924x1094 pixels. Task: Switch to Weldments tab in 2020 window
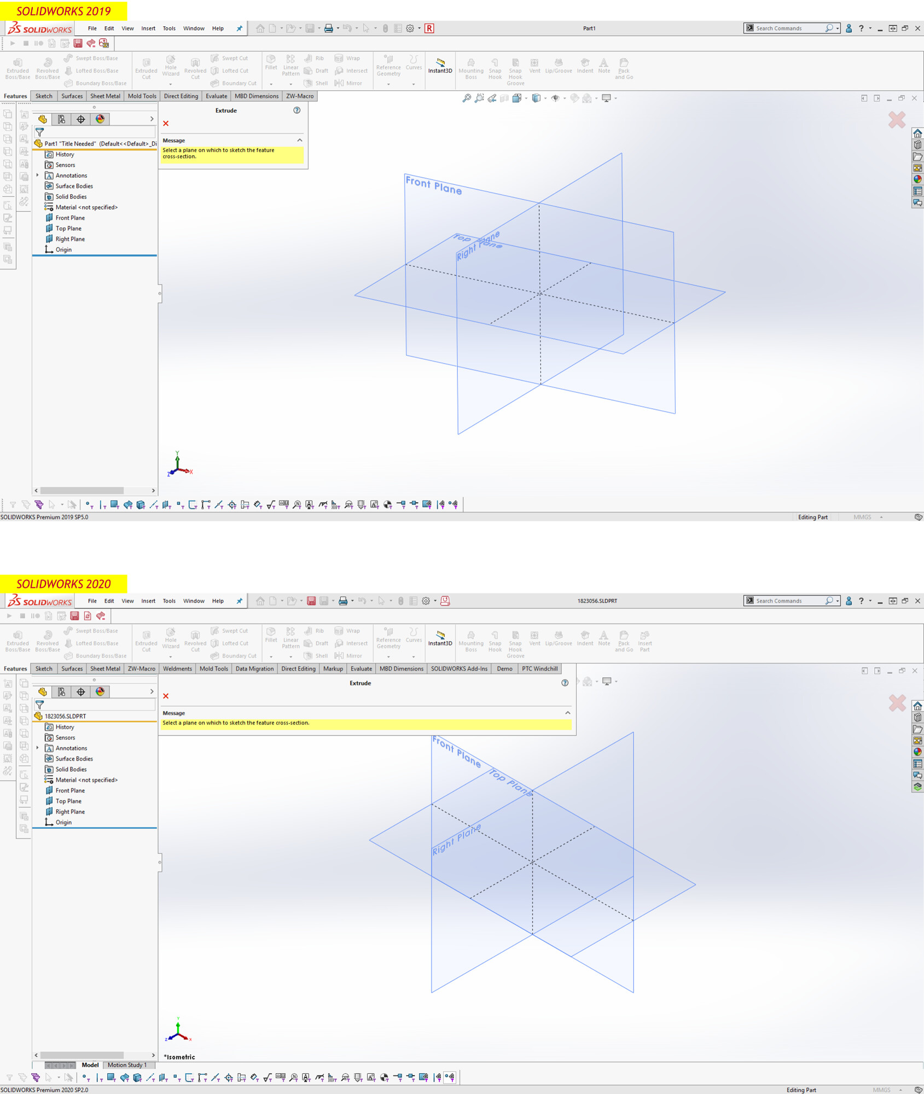click(177, 668)
